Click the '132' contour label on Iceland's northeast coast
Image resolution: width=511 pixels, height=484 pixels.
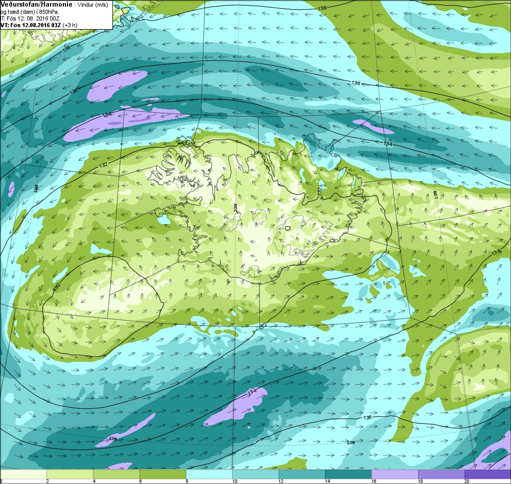(x=320, y=191)
